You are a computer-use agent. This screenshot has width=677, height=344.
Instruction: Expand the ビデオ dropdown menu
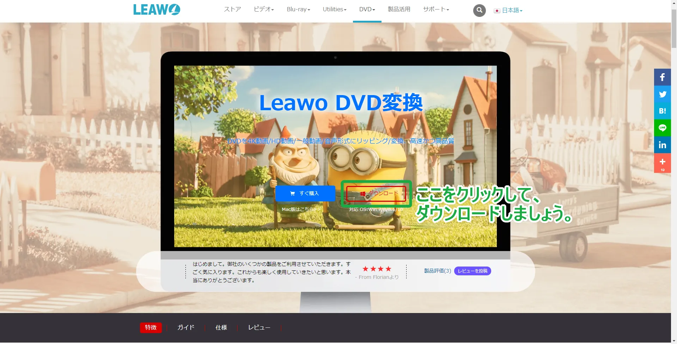click(264, 9)
